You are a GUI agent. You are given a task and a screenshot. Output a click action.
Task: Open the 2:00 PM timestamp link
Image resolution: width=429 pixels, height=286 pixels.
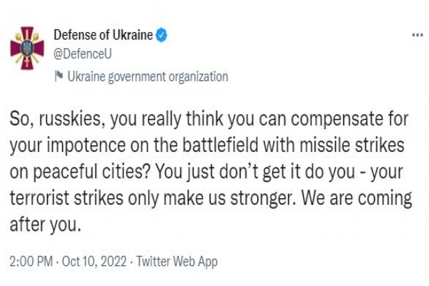point(32,261)
